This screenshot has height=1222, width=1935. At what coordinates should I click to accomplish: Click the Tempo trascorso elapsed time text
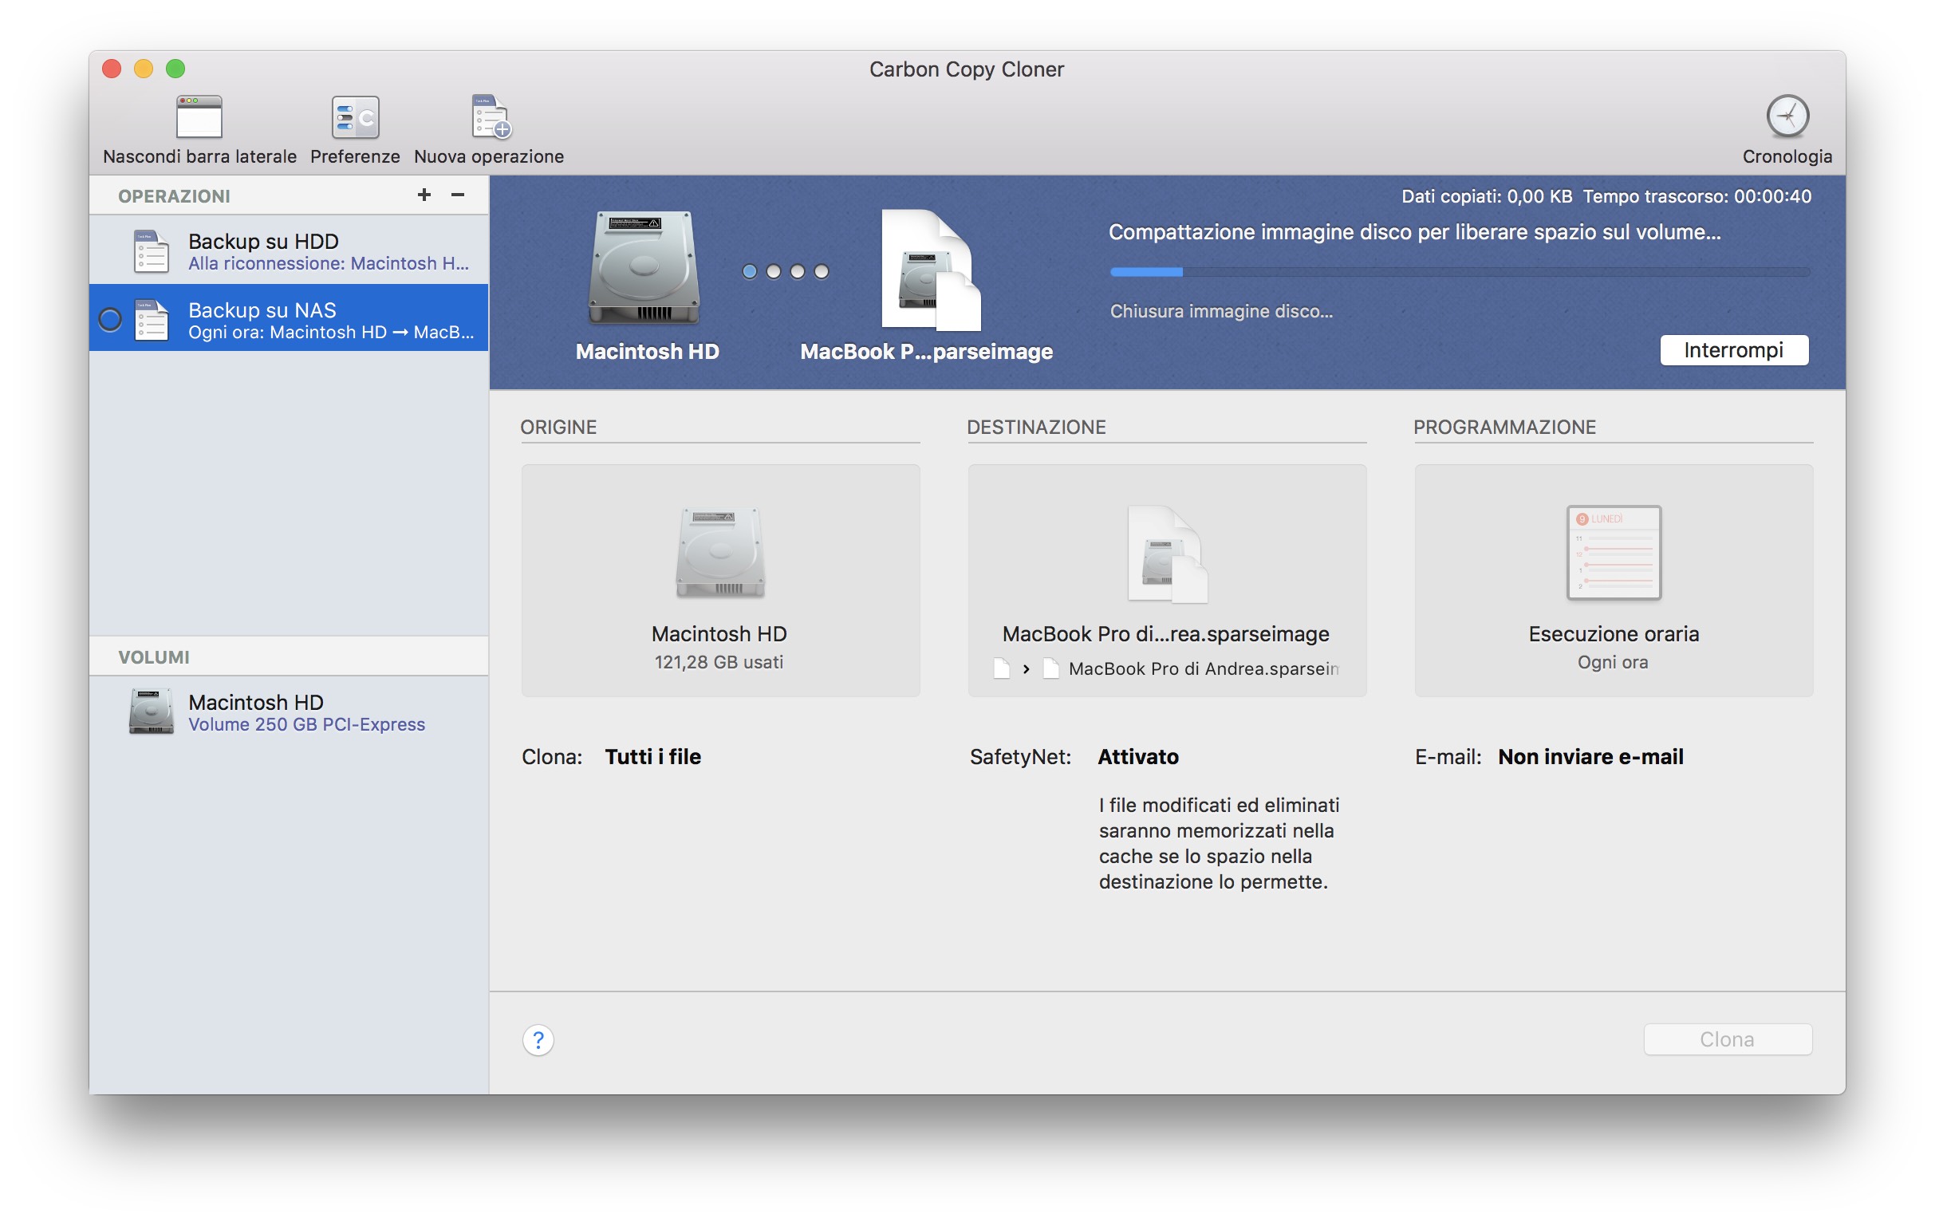point(1697,197)
